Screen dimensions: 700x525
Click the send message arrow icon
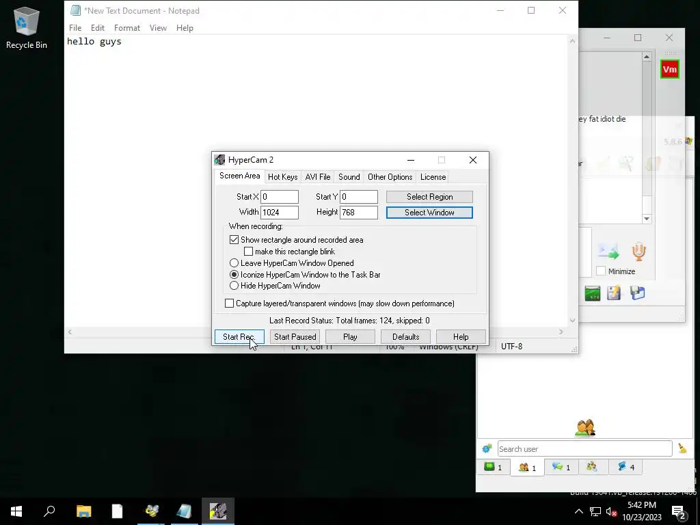pos(608,252)
